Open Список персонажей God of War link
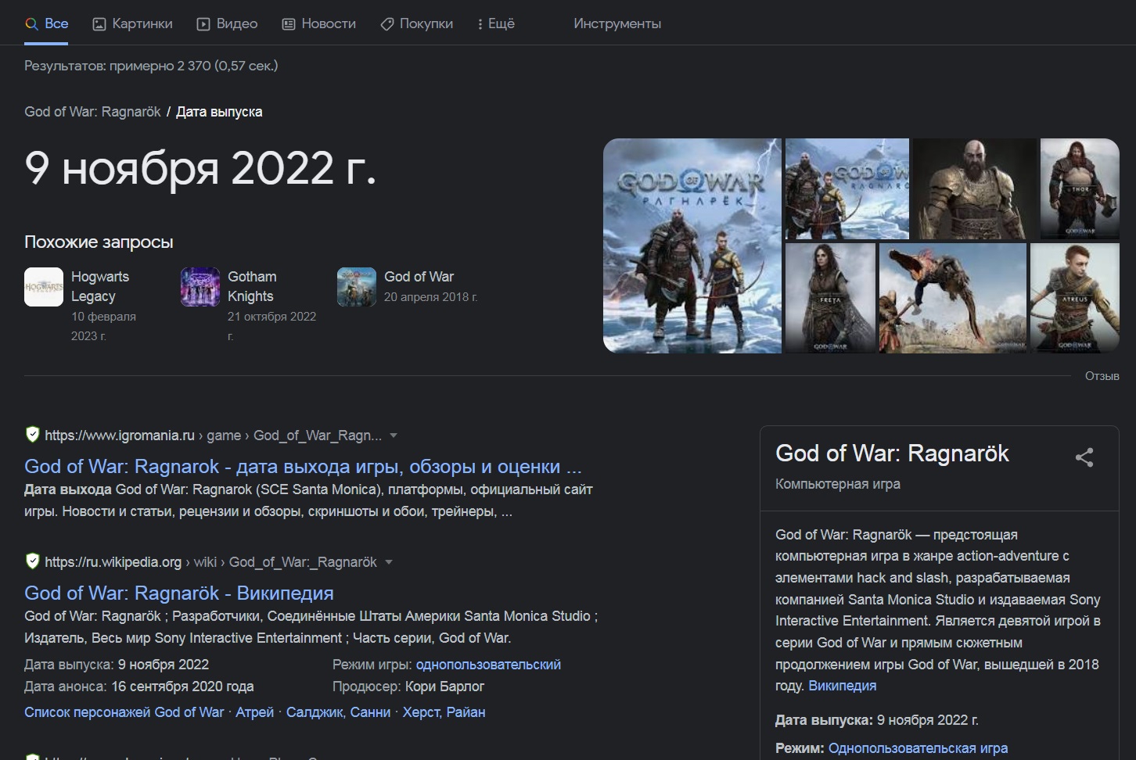The image size is (1136, 760). click(124, 712)
